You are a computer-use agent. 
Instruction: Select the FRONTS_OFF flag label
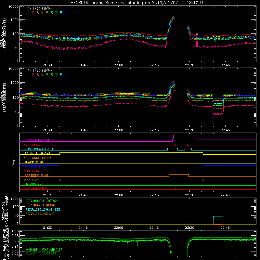34,184
